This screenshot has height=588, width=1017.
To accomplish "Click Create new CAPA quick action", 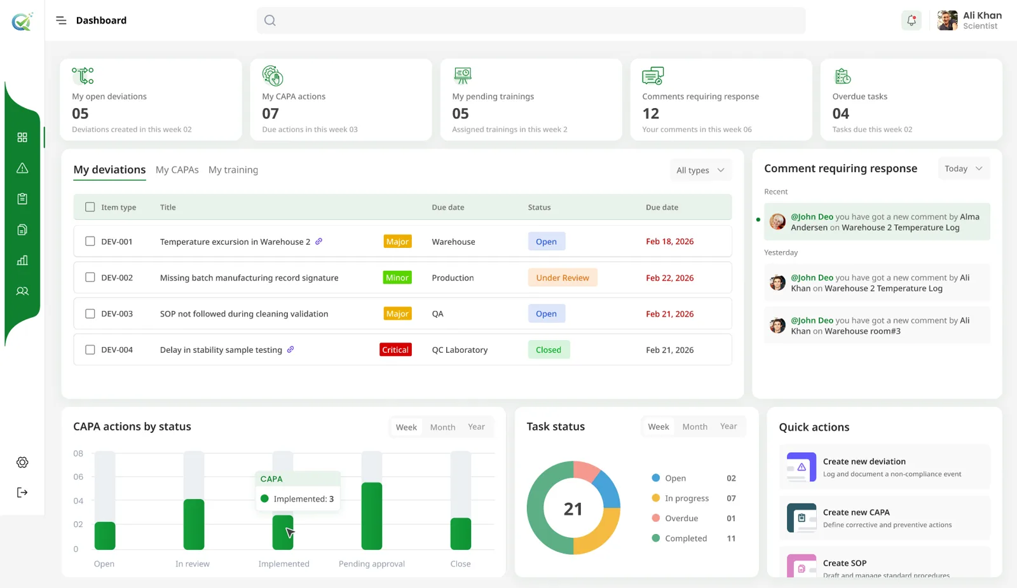I will [x=885, y=518].
